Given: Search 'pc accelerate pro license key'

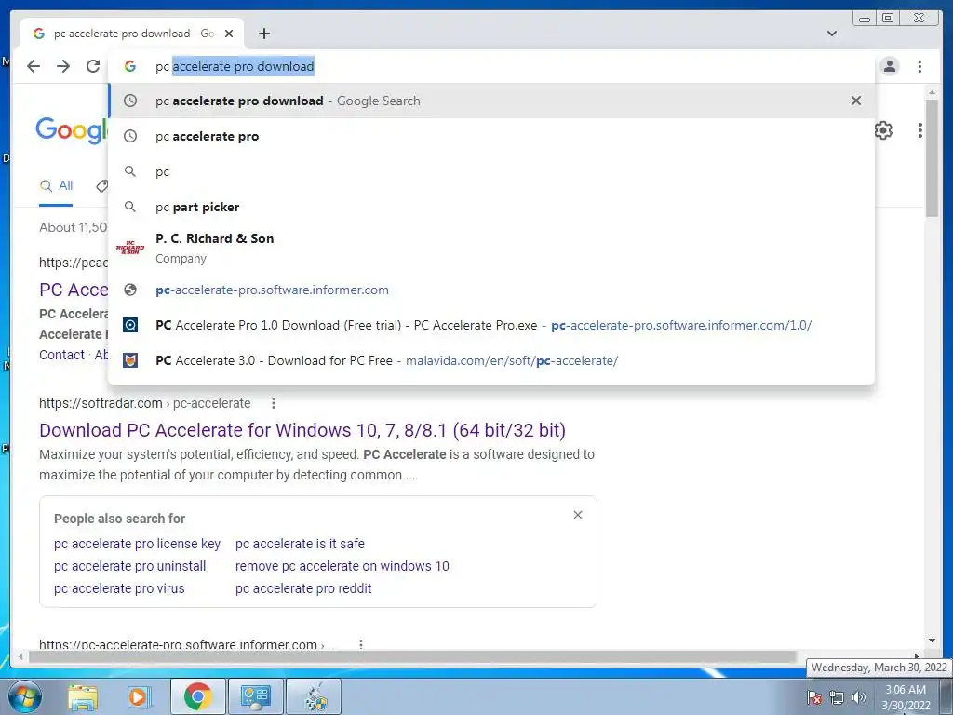Looking at the screenshot, I should [x=137, y=544].
